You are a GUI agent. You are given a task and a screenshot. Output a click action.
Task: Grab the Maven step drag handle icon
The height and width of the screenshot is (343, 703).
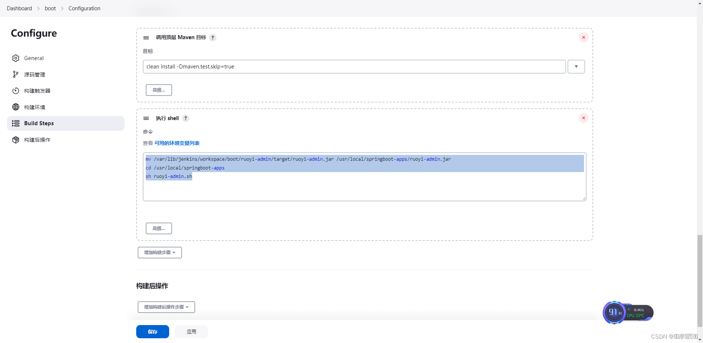tap(146, 38)
